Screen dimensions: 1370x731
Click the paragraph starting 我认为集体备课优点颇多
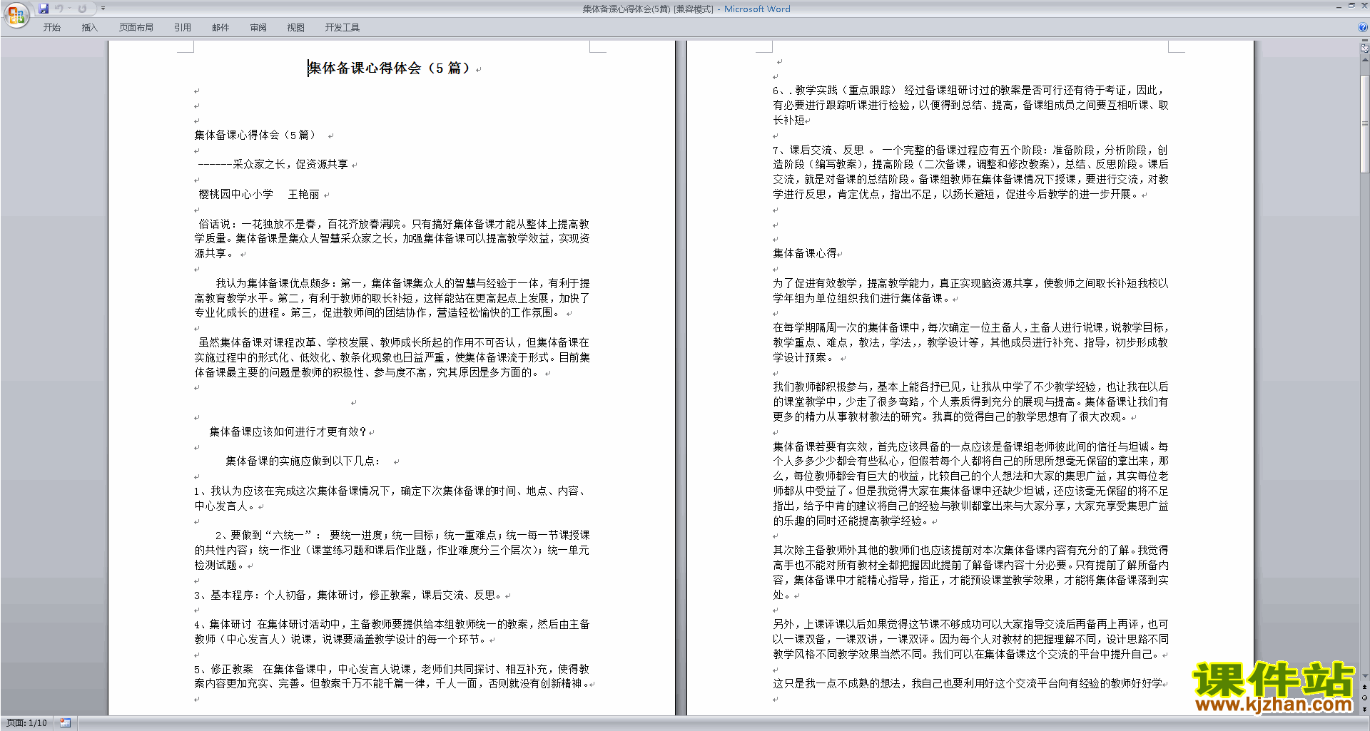coord(392,298)
